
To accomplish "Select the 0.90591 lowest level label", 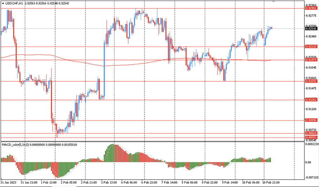I will pyautogui.click(x=311, y=138).
